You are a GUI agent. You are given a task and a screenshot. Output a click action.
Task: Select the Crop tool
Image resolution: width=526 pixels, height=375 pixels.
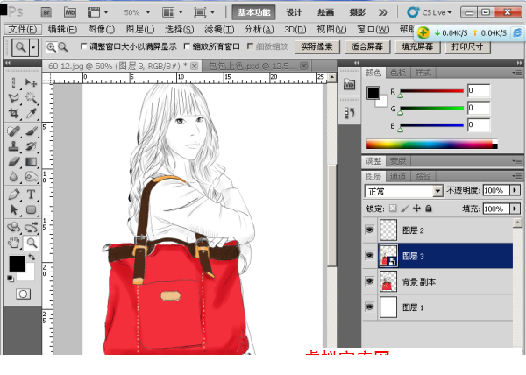click(x=13, y=113)
